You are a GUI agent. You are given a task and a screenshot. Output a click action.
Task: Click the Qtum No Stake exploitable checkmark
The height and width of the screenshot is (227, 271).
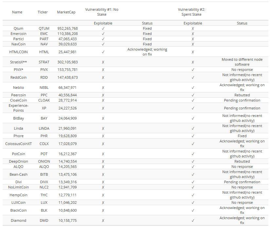(x=103, y=28)
